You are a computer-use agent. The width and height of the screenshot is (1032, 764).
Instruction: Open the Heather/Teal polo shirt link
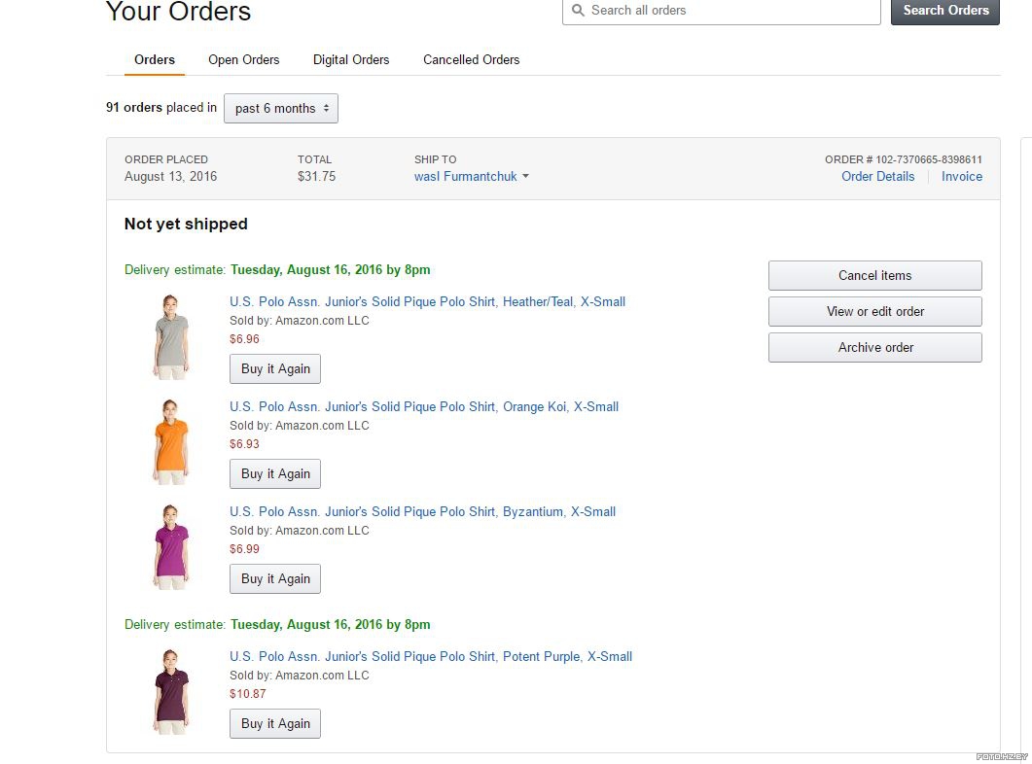427,301
